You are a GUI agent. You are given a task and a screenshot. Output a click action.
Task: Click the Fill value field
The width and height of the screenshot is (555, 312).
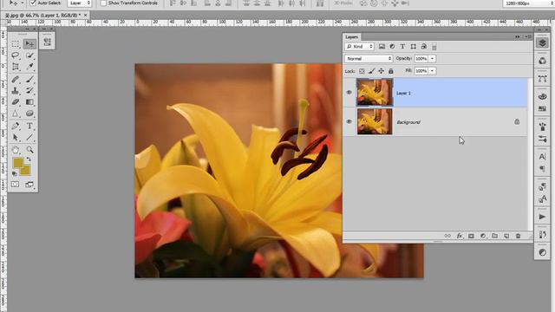pos(421,71)
